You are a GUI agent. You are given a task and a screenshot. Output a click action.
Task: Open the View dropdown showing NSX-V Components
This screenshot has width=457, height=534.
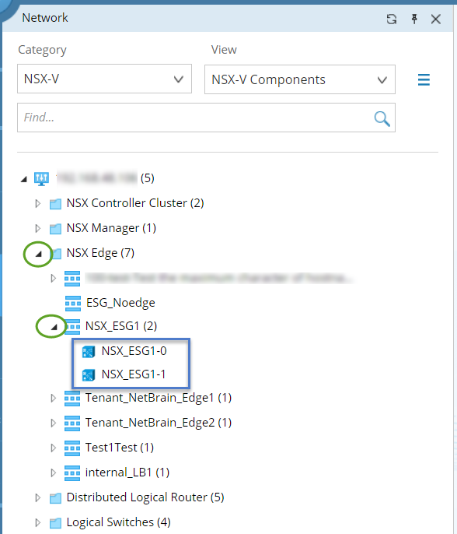click(299, 79)
